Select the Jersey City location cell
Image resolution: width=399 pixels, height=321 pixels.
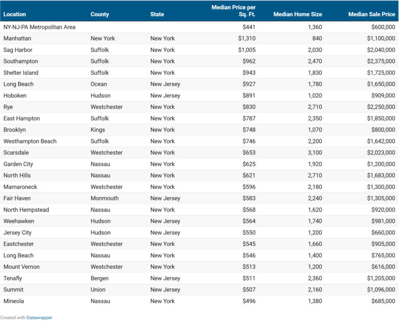[17, 233]
